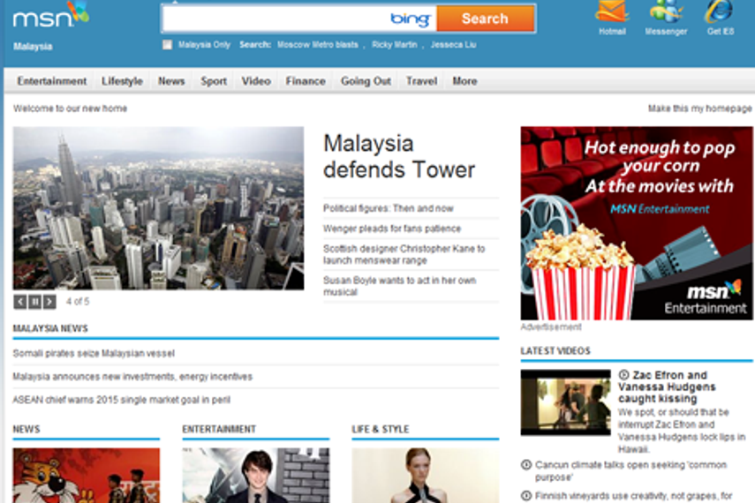
Task: Enable the Malaysia Only checkbox
Action: coord(168,45)
